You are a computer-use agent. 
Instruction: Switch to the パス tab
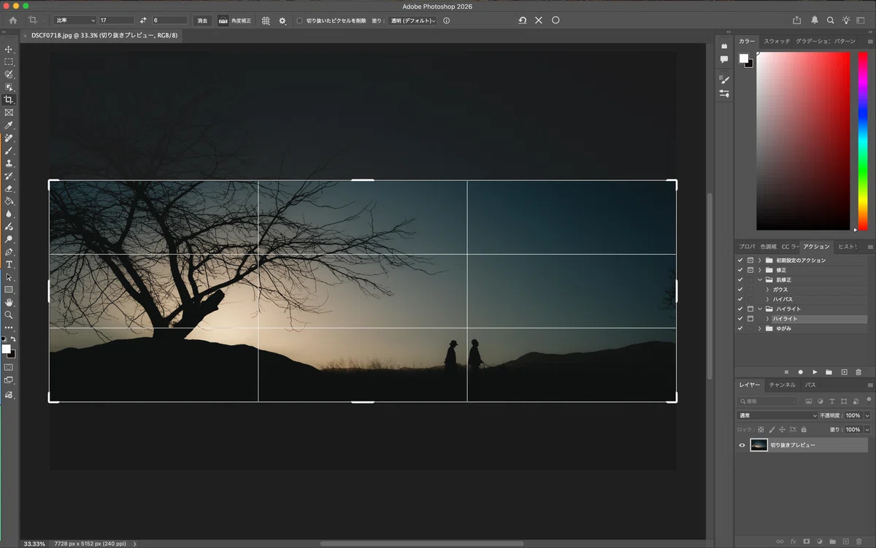(x=810, y=385)
